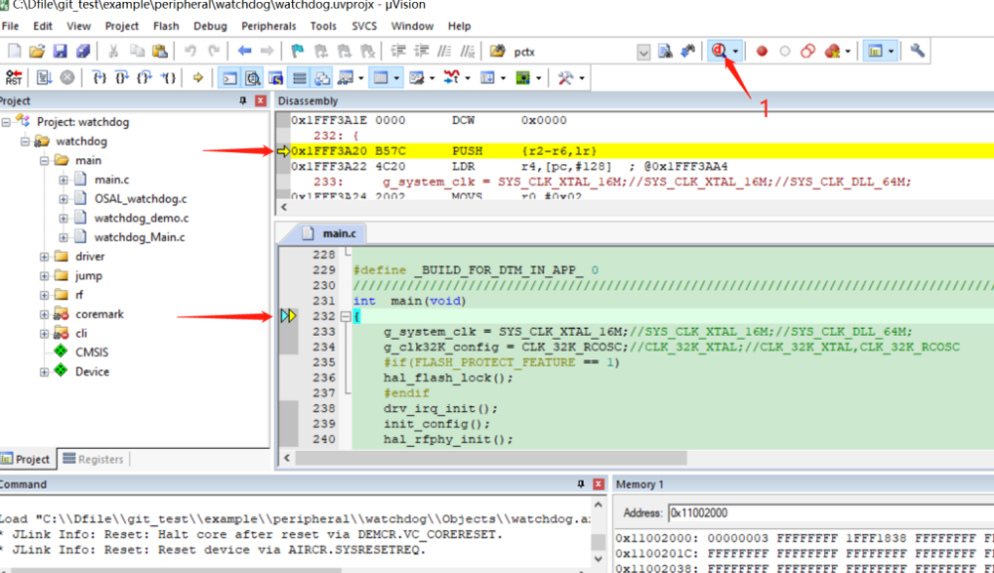Select the CMSIS component
Screen dimensions: 994x573
click(91, 353)
